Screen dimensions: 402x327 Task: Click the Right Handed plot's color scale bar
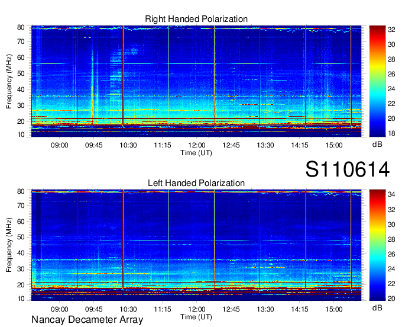coord(377,81)
